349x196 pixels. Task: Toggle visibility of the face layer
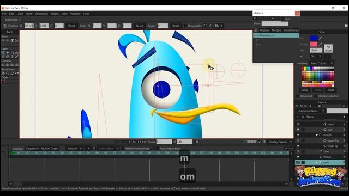click(298, 151)
